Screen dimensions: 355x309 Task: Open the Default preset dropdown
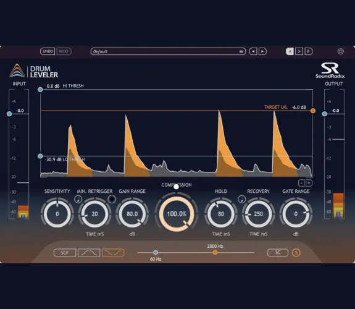click(168, 51)
